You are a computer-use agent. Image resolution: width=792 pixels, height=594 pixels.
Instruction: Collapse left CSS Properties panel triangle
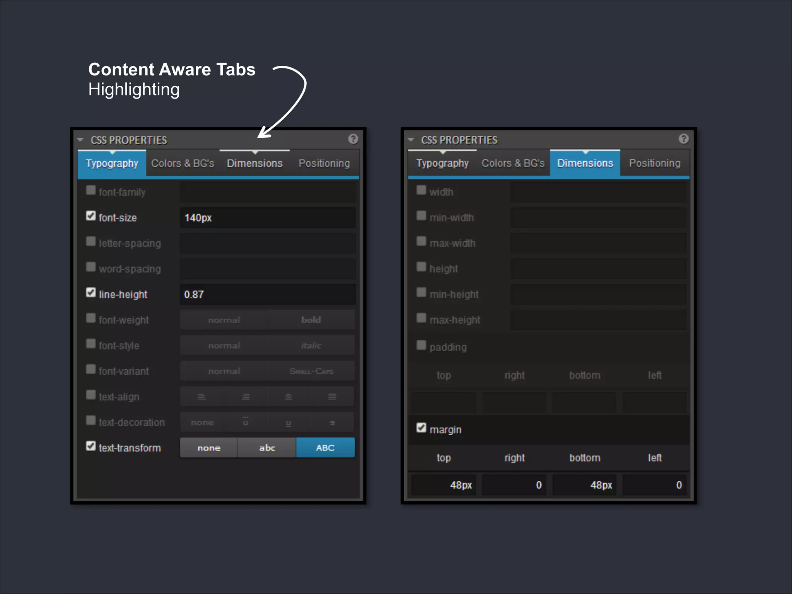[80, 140]
